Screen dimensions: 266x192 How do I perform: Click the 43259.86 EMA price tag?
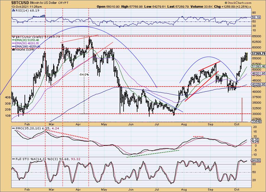pos(258,84)
